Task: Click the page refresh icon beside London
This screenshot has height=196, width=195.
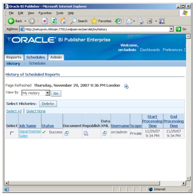Action: [126, 86]
